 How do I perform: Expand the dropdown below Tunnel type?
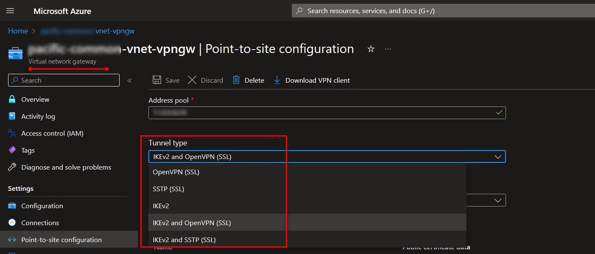[498, 200]
